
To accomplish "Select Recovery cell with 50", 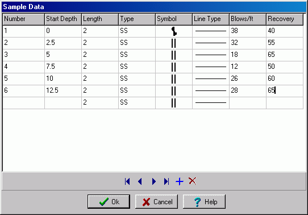I will point(285,67).
